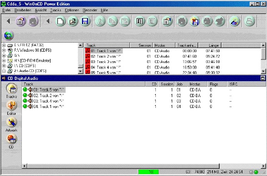Screen dimensions: 267x176
Task: Click the new project page icon
Action: [61, 21]
